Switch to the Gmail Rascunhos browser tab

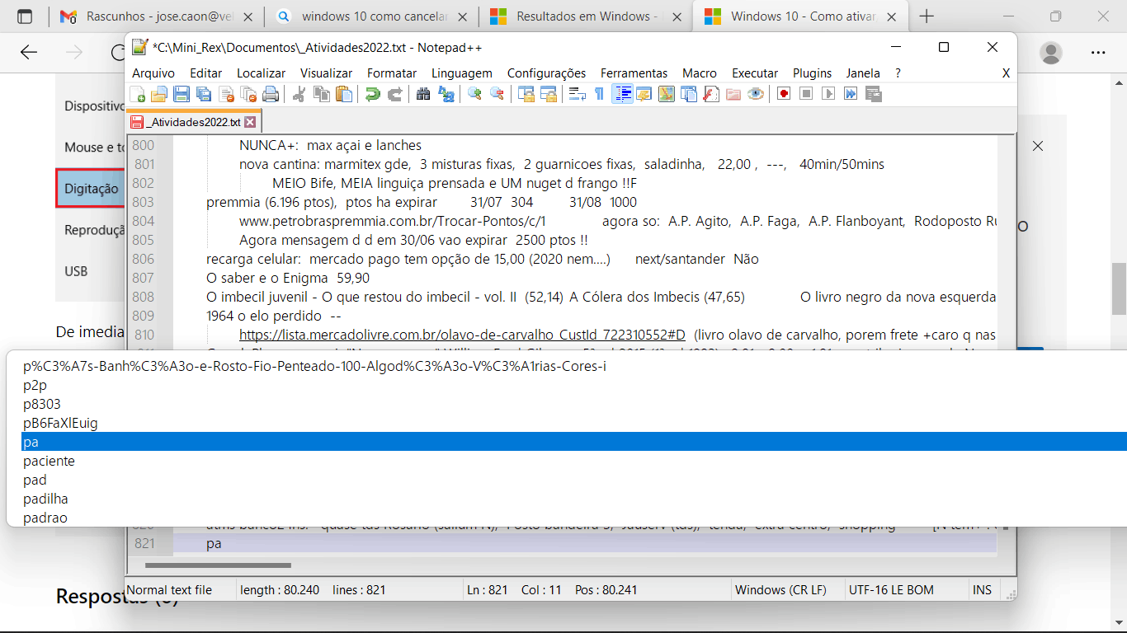tap(156, 16)
